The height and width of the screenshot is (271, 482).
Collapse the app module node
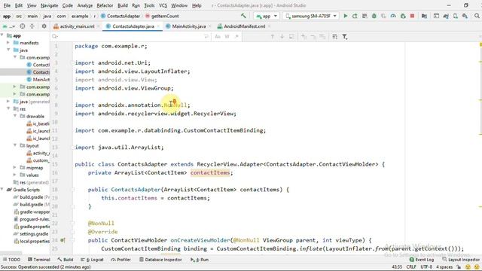2,35
